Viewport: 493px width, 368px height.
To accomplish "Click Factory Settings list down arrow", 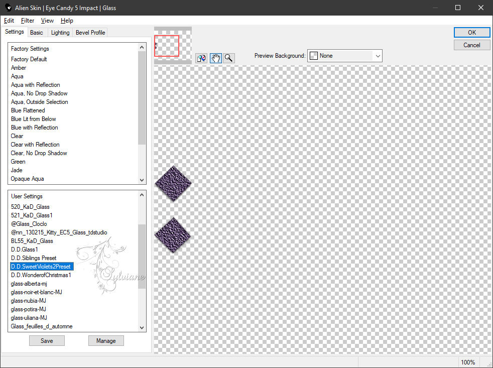I will point(142,180).
